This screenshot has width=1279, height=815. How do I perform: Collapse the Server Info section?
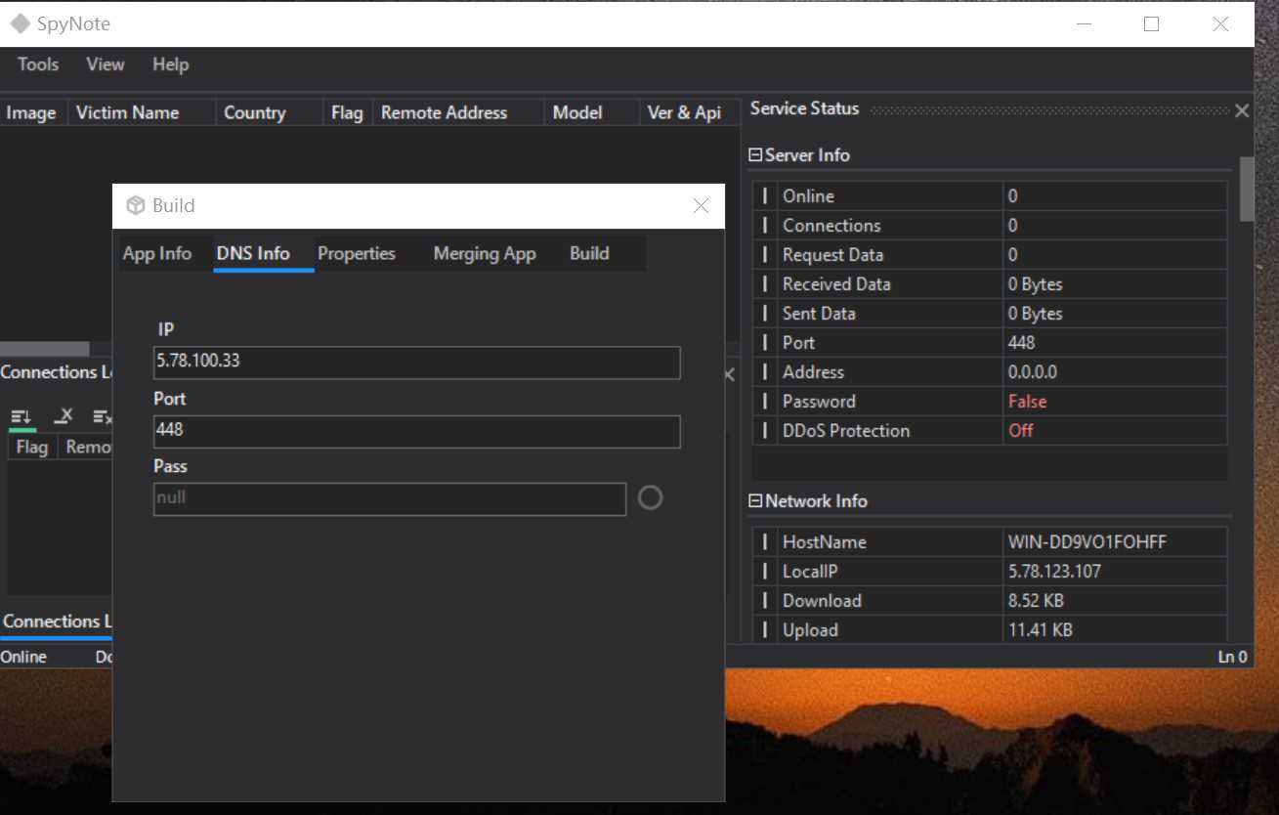pyautogui.click(x=755, y=155)
